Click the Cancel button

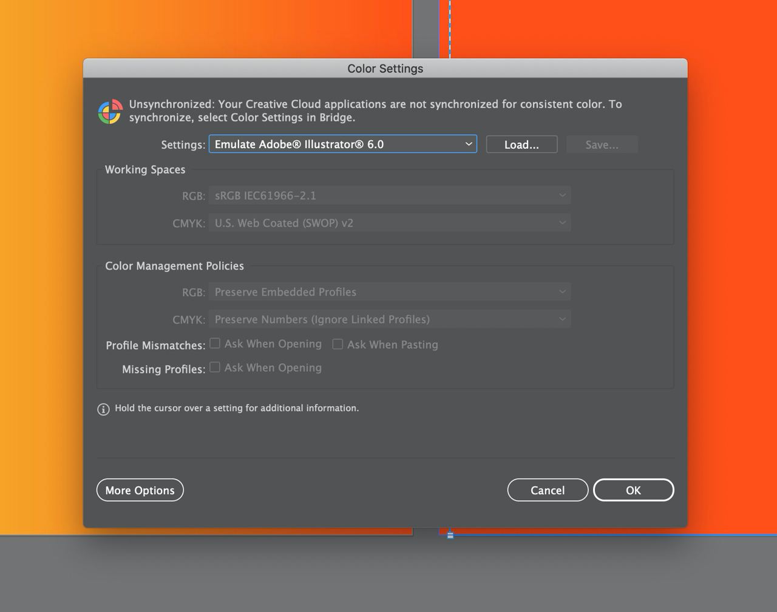(548, 490)
